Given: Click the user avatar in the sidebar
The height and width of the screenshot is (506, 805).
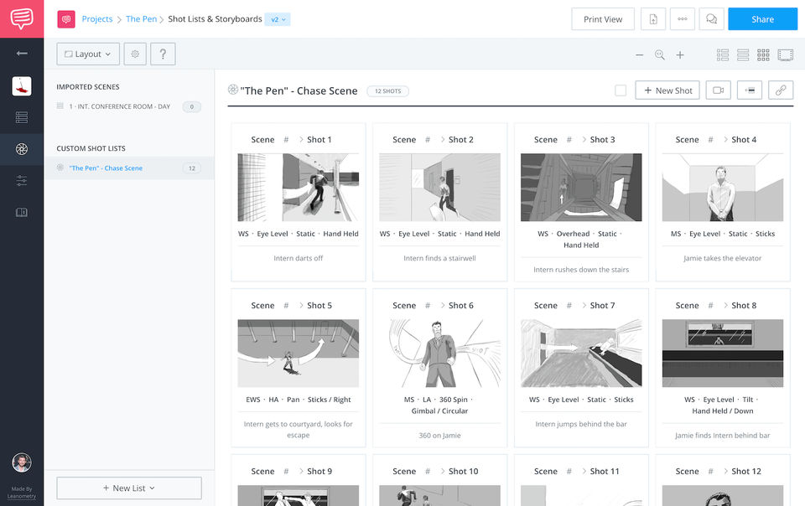Looking at the screenshot, I should pyautogui.click(x=22, y=463).
